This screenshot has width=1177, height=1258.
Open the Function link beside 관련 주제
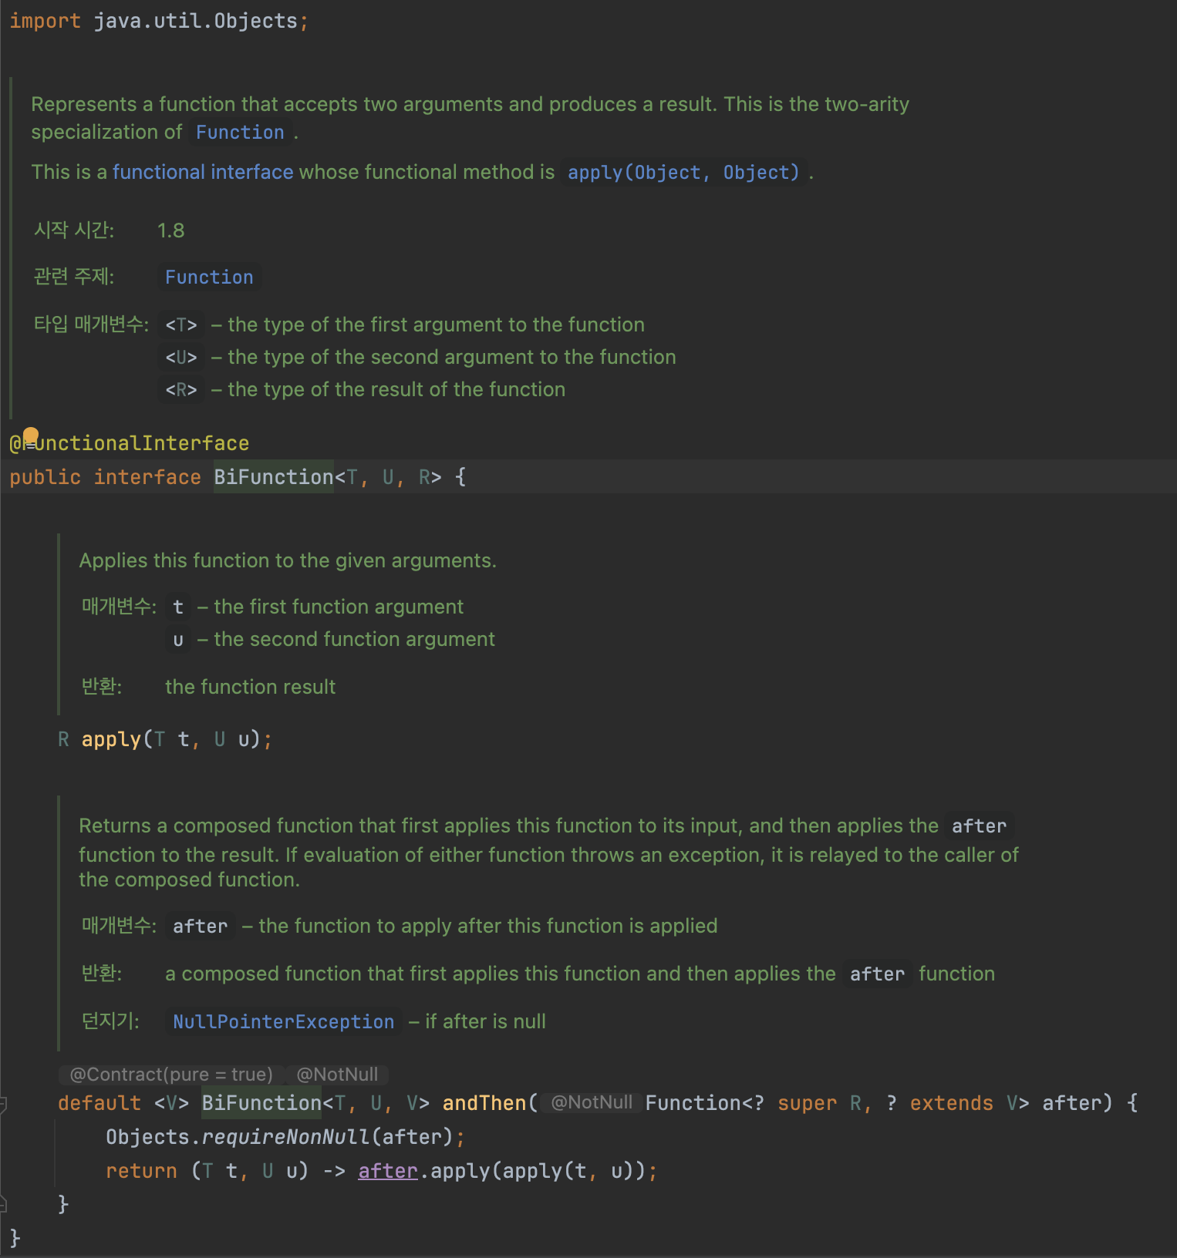click(x=209, y=277)
